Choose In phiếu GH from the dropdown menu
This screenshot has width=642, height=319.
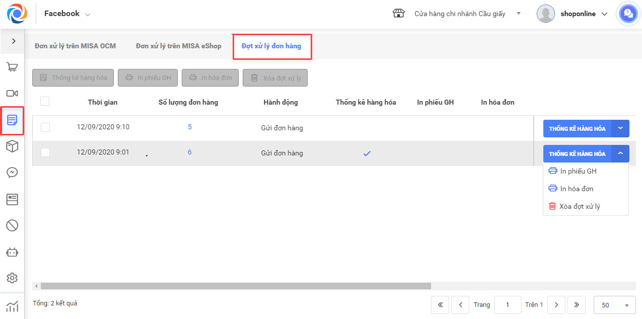click(586, 171)
